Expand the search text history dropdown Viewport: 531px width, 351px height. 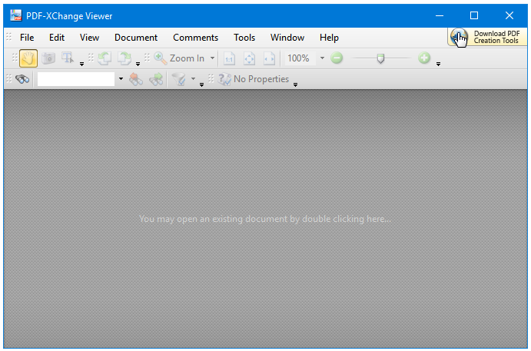121,79
